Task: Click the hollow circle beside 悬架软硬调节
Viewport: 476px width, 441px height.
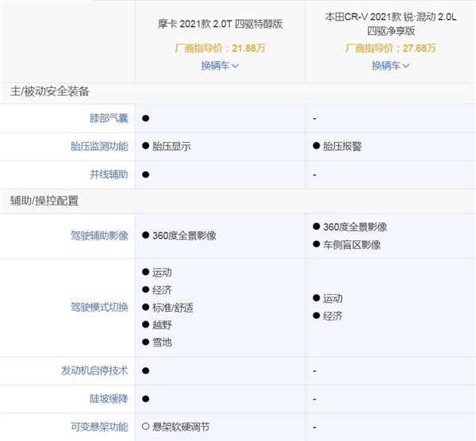Action: pyautogui.click(x=145, y=427)
